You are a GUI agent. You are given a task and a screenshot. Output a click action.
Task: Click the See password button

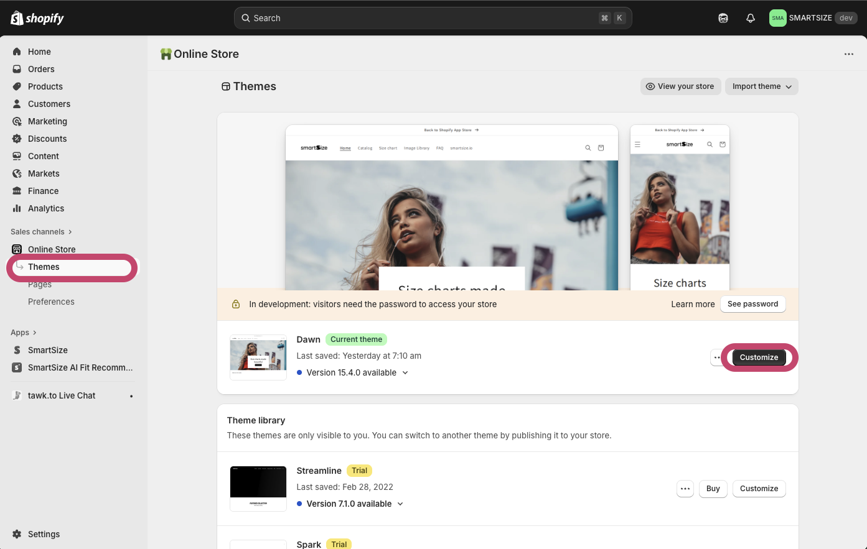[x=752, y=304]
